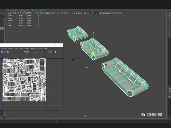
Task: Toggle the View Transform button
Action: click(x=100, y=13)
